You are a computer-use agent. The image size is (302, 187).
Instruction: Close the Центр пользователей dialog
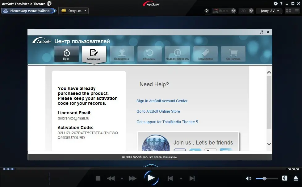pos(268,32)
